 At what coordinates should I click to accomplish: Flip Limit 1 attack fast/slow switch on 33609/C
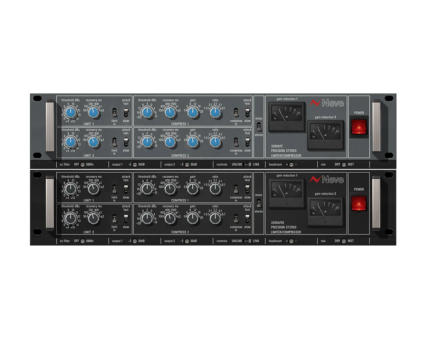click(126, 112)
